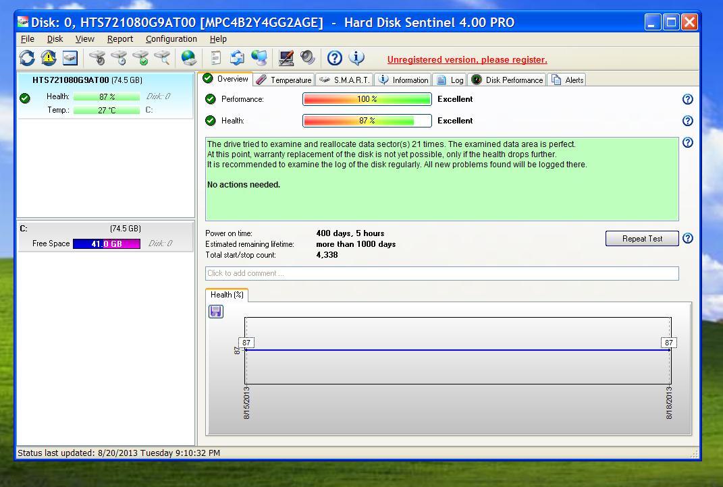The width and height of the screenshot is (723, 487).
Task: Click the status bar last updated text
Action: pyautogui.click(x=119, y=453)
